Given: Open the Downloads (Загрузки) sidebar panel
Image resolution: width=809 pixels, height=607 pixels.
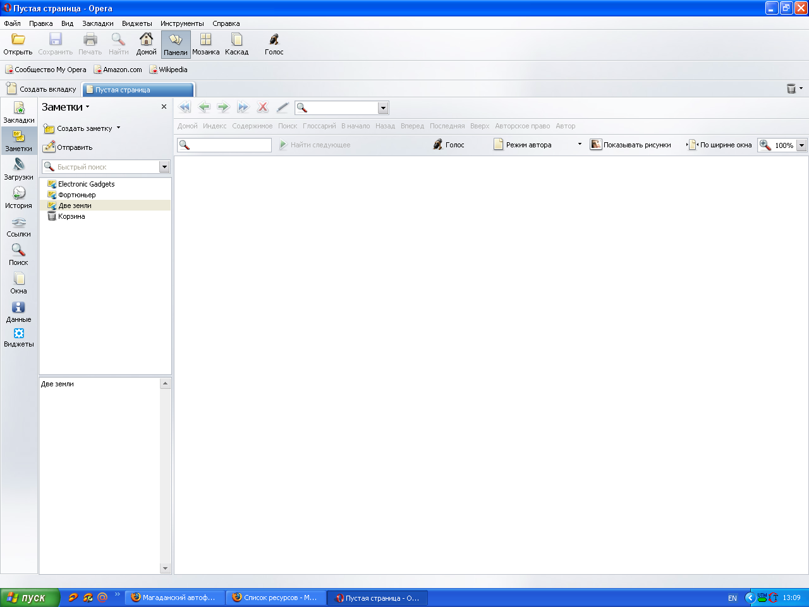Looking at the screenshot, I should pyautogui.click(x=19, y=169).
